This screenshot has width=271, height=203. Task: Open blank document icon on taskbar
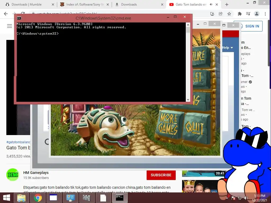coord(103,198)
